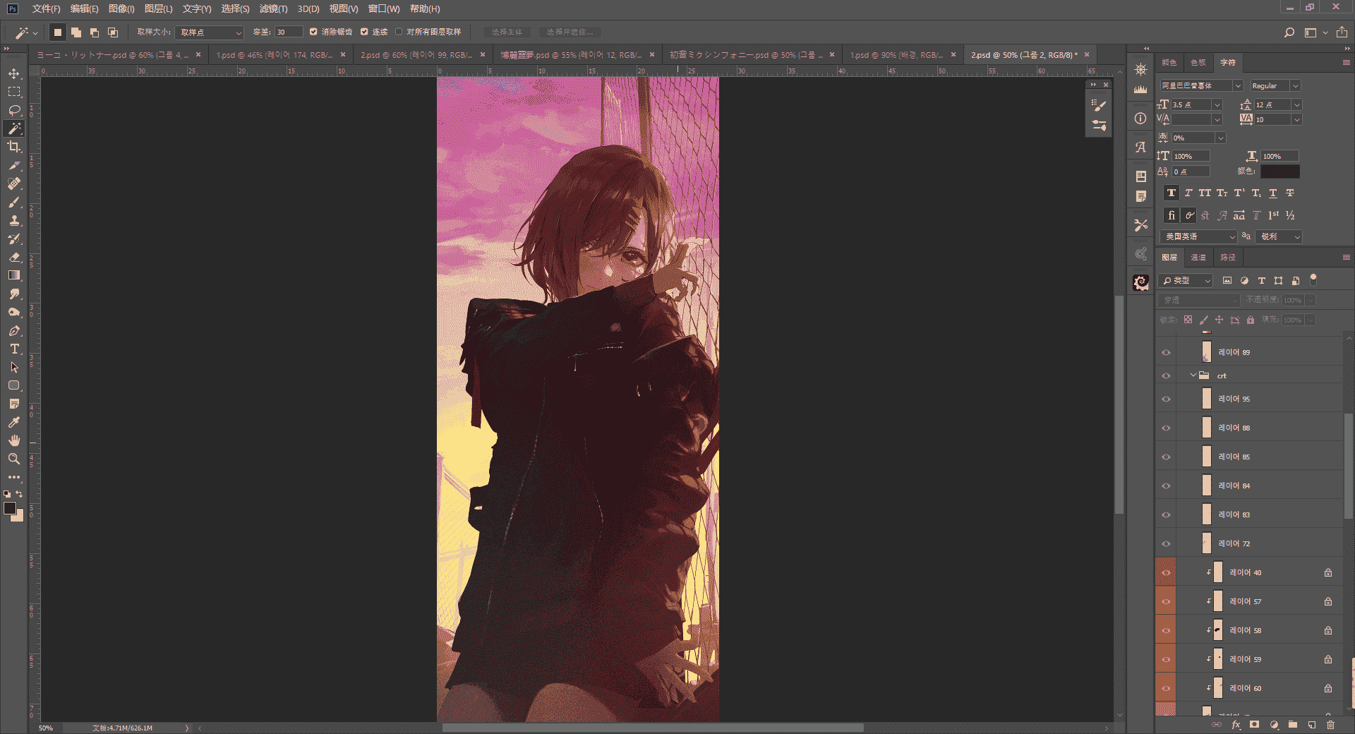Create a new group with folder icon

[x=1293, y=725]
